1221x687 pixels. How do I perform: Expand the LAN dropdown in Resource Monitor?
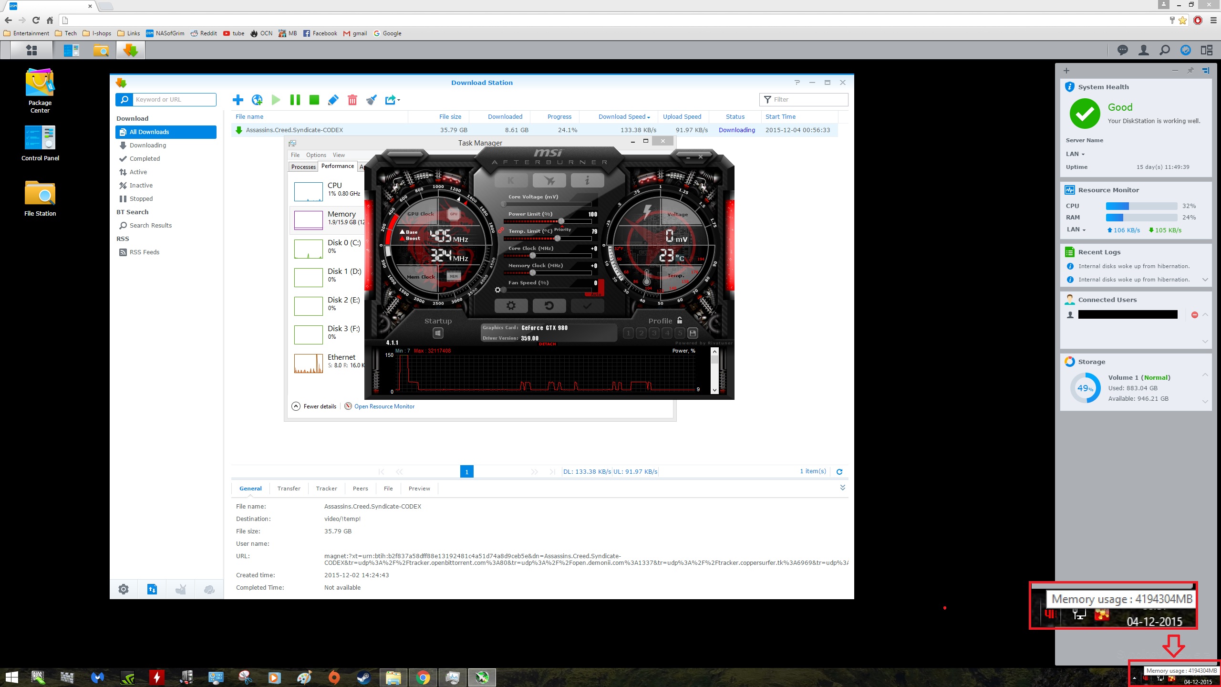tap(1076, 229)
